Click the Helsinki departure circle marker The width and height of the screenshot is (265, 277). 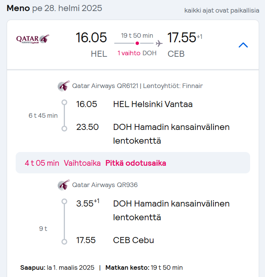click(x=64, y=102)
